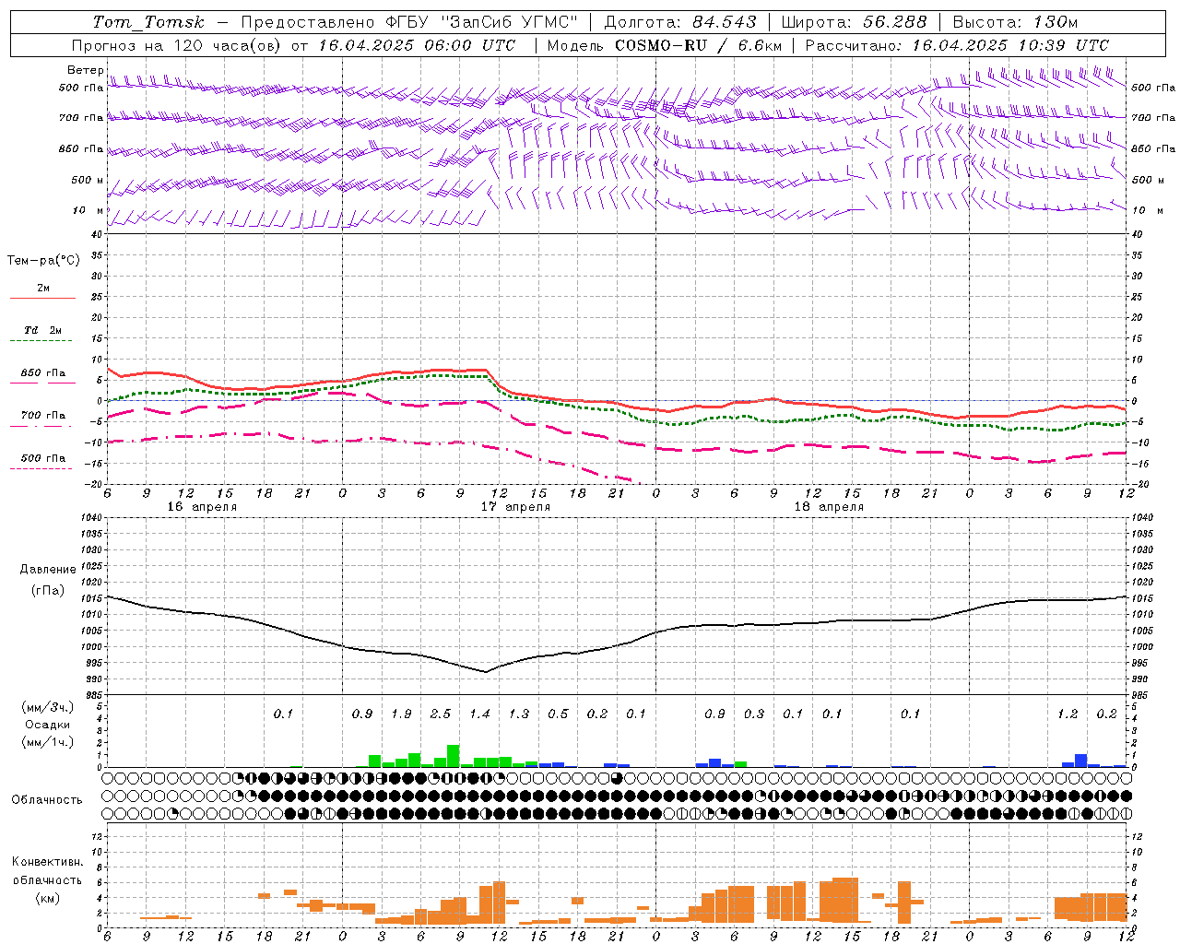Select the Тем-ра(°C) temperature panel label
Viewport: 1180px width, 944px height.
(x=43, y=261)
